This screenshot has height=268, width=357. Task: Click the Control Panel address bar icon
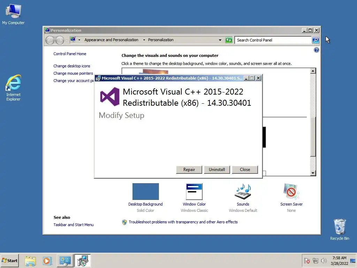(73, 40)
